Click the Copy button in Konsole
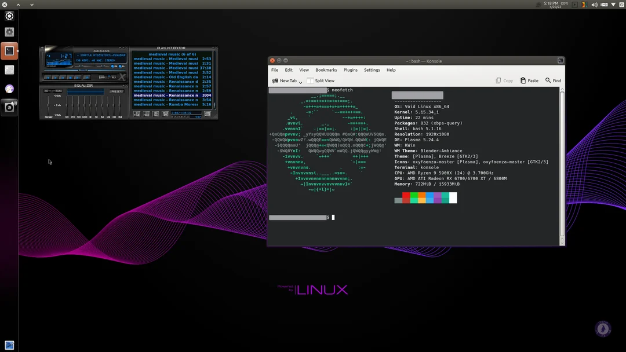This screenshot has height=352, width=626. 505,80
